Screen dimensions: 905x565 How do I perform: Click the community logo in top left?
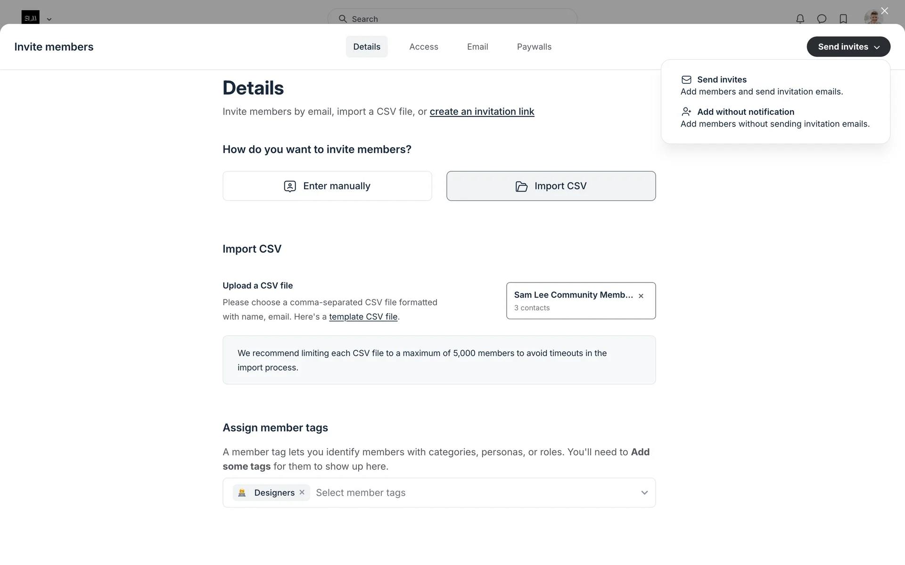(x=30, y=18)
